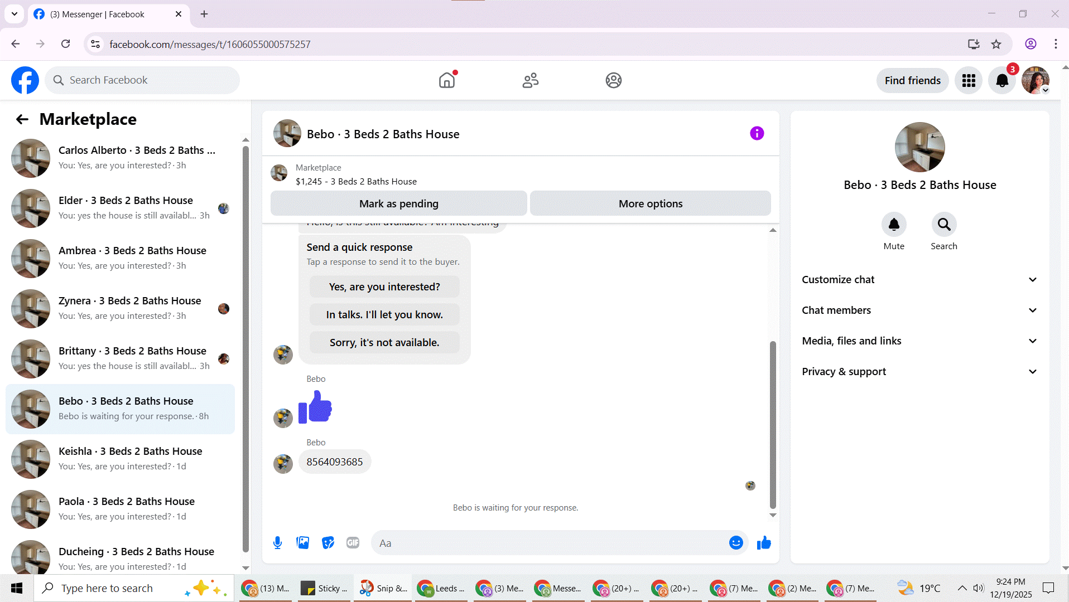Image resolution: width=1069 pixels, height=602 pixels.
Task: View site information icon in address bar
Action: (x=95, y=44)
